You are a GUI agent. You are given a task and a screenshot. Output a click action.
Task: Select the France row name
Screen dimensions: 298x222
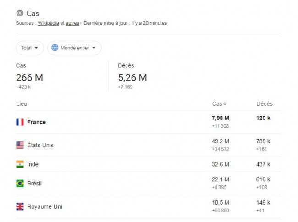point(37,122)
